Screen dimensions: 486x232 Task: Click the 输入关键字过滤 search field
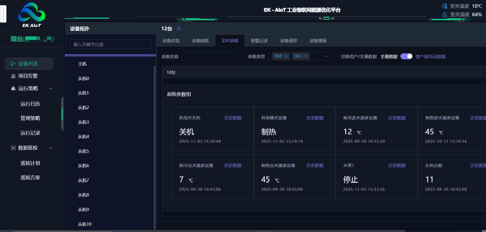pos(111,44)
